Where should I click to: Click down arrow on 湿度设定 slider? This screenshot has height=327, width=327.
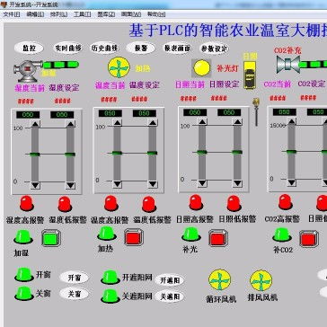pyautogui.click(x=70, y=185)
